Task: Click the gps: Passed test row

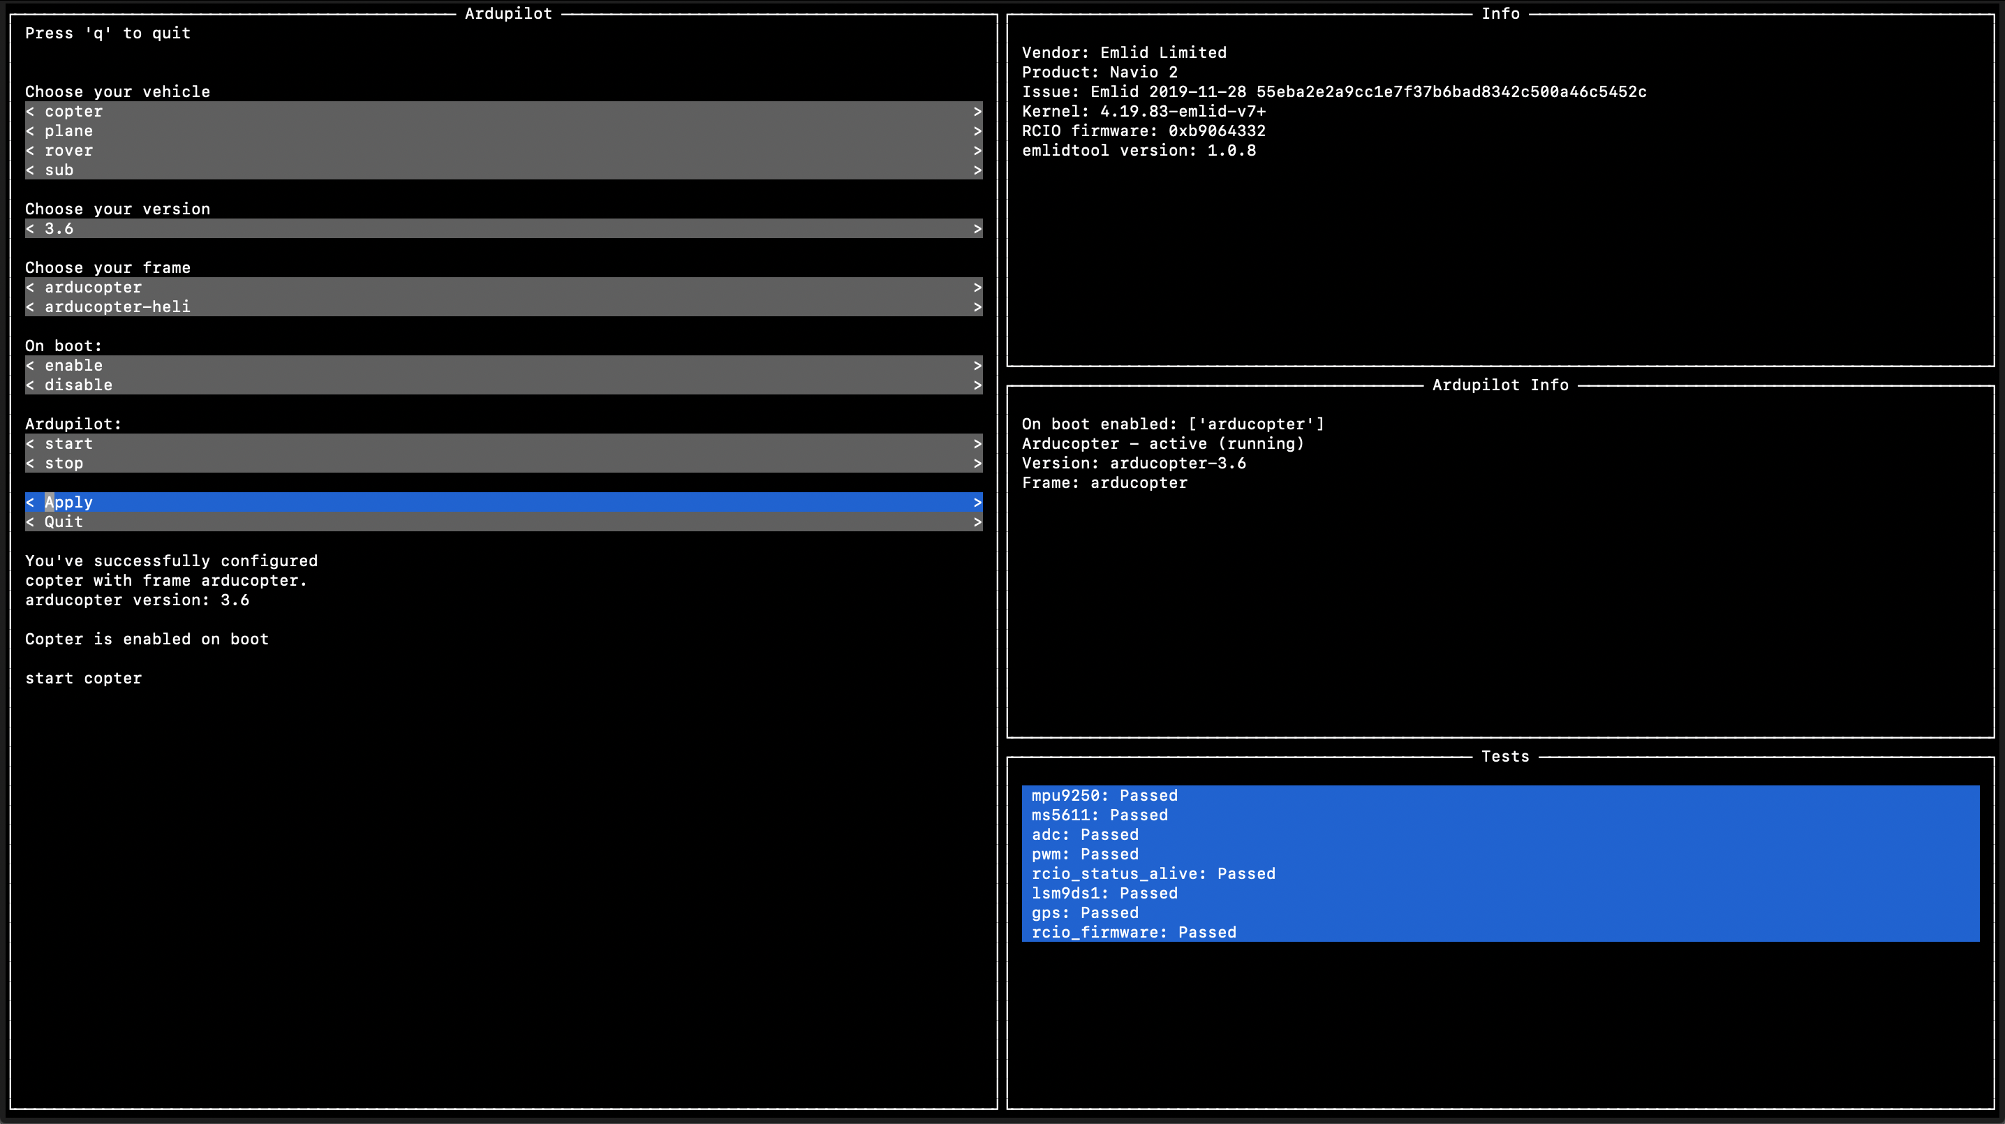Action: (1500, 912)
